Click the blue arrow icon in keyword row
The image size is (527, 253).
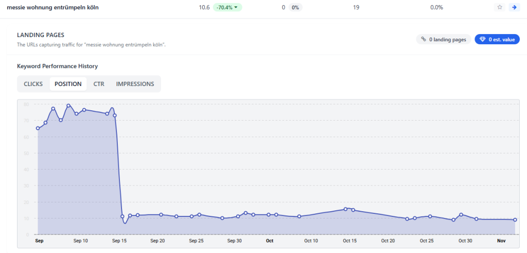[x=513, y=7]
